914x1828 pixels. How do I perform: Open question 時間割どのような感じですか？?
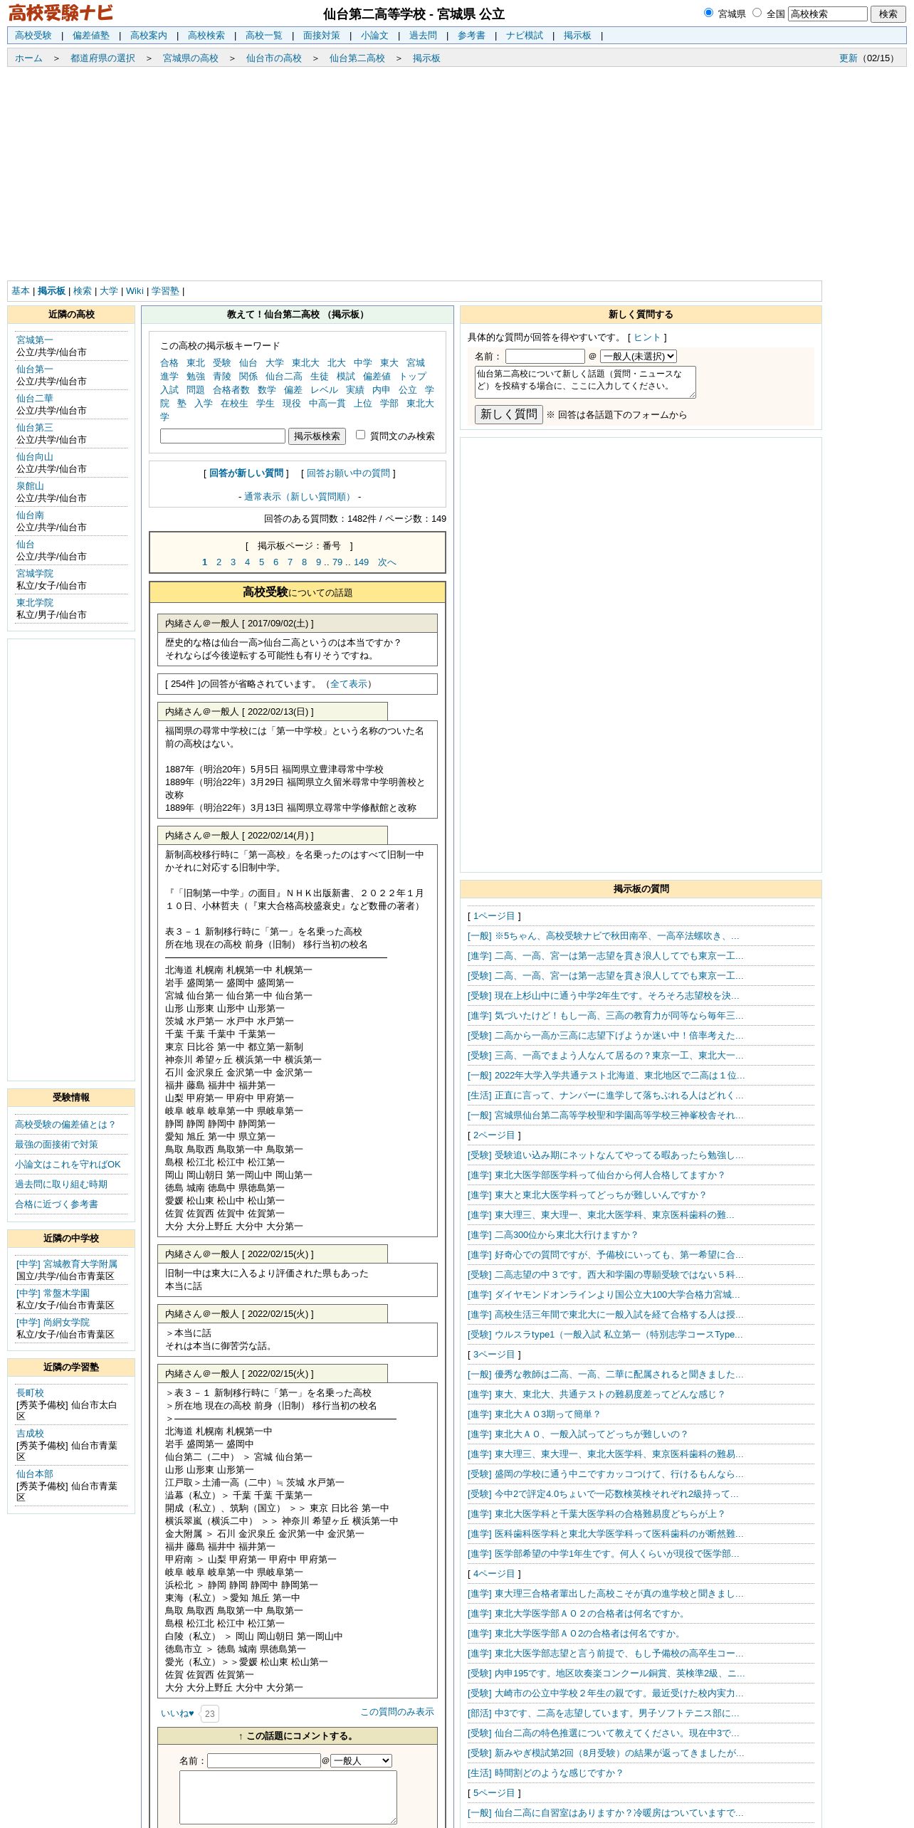(x=545, y=1773)
